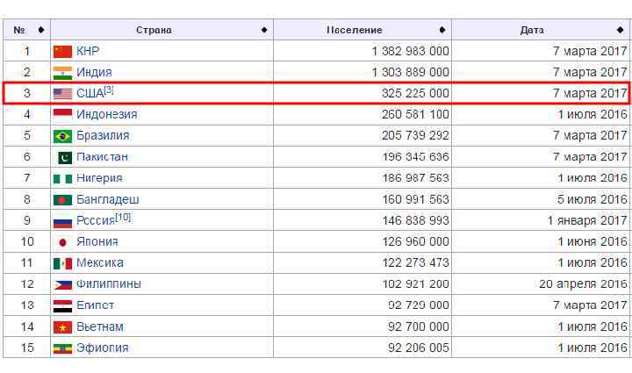The image size is (632, 373).
Task: Click the Pakistan flag icon
Action: [x=64, y=157]
